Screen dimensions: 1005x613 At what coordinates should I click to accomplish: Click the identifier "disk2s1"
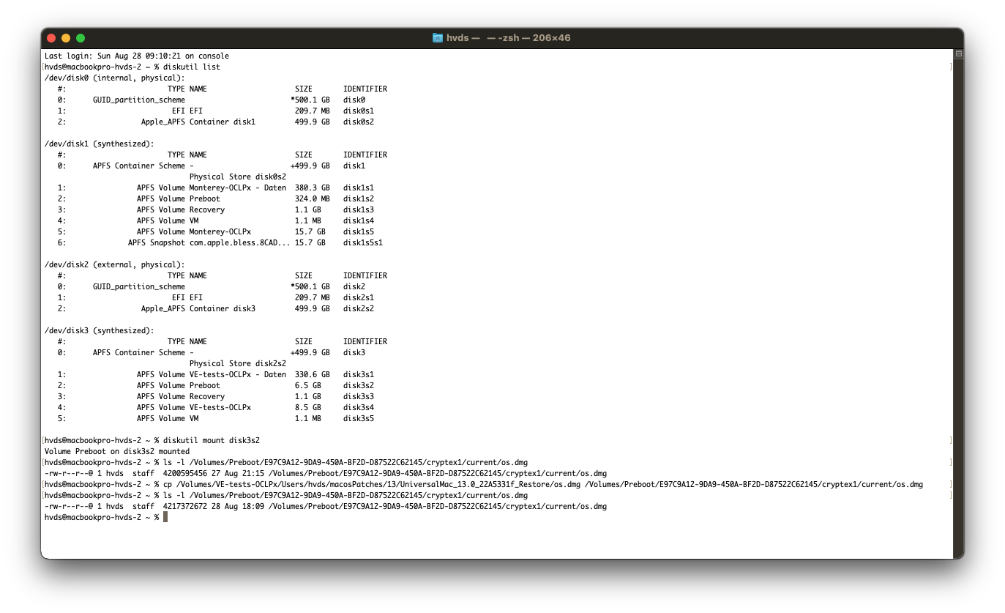[x=359, y=297]
